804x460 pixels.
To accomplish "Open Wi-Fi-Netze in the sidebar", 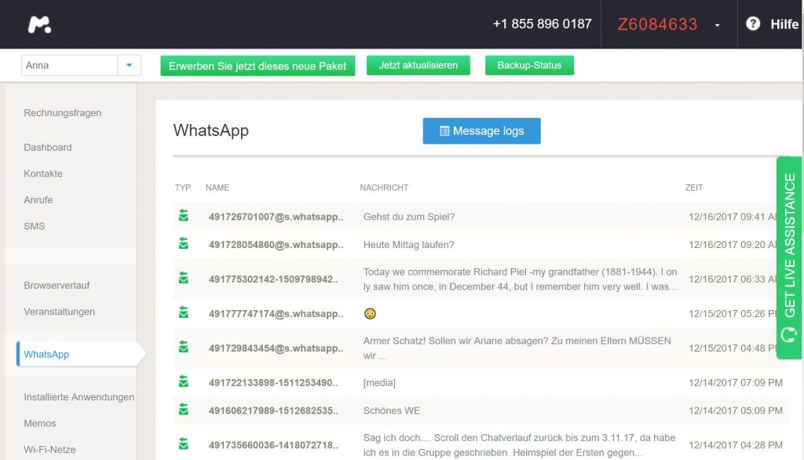I will 49,449.
